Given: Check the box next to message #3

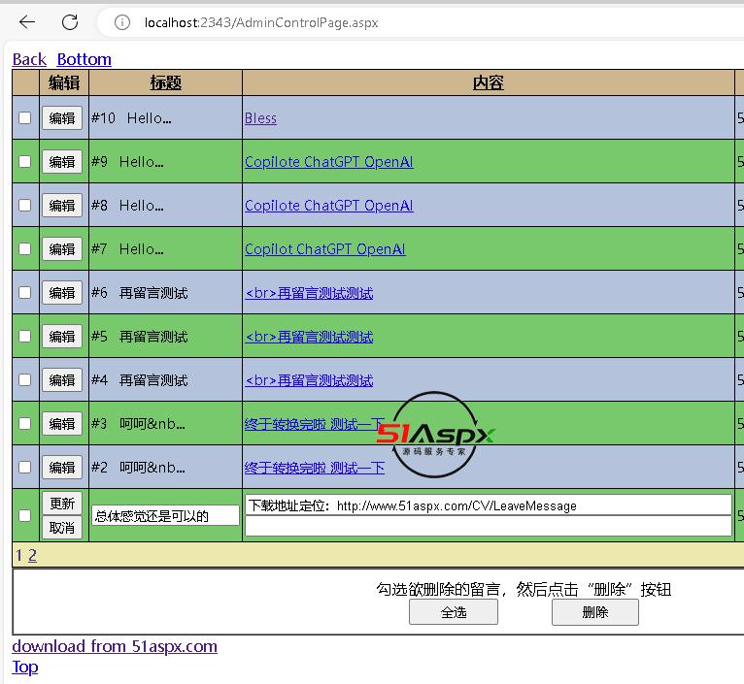Looking at the screenshot, I should (25, 424).
